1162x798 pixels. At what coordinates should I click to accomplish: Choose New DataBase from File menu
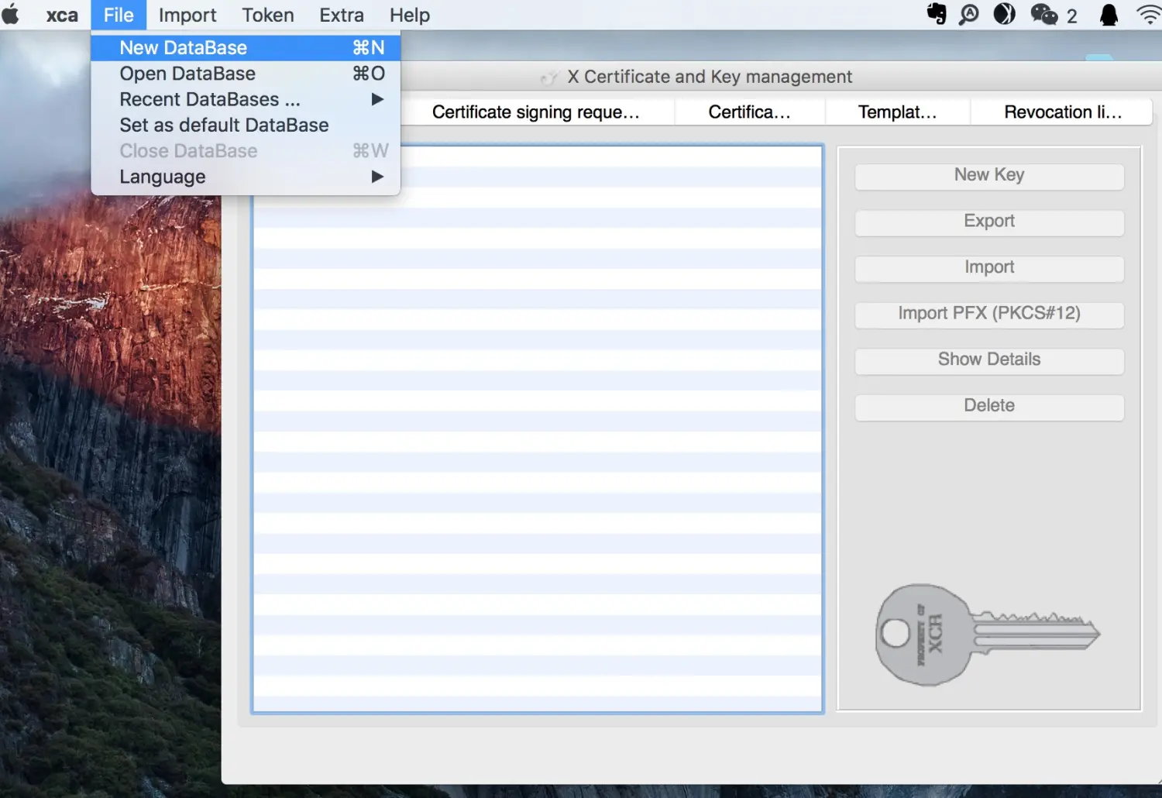[246, 48]
